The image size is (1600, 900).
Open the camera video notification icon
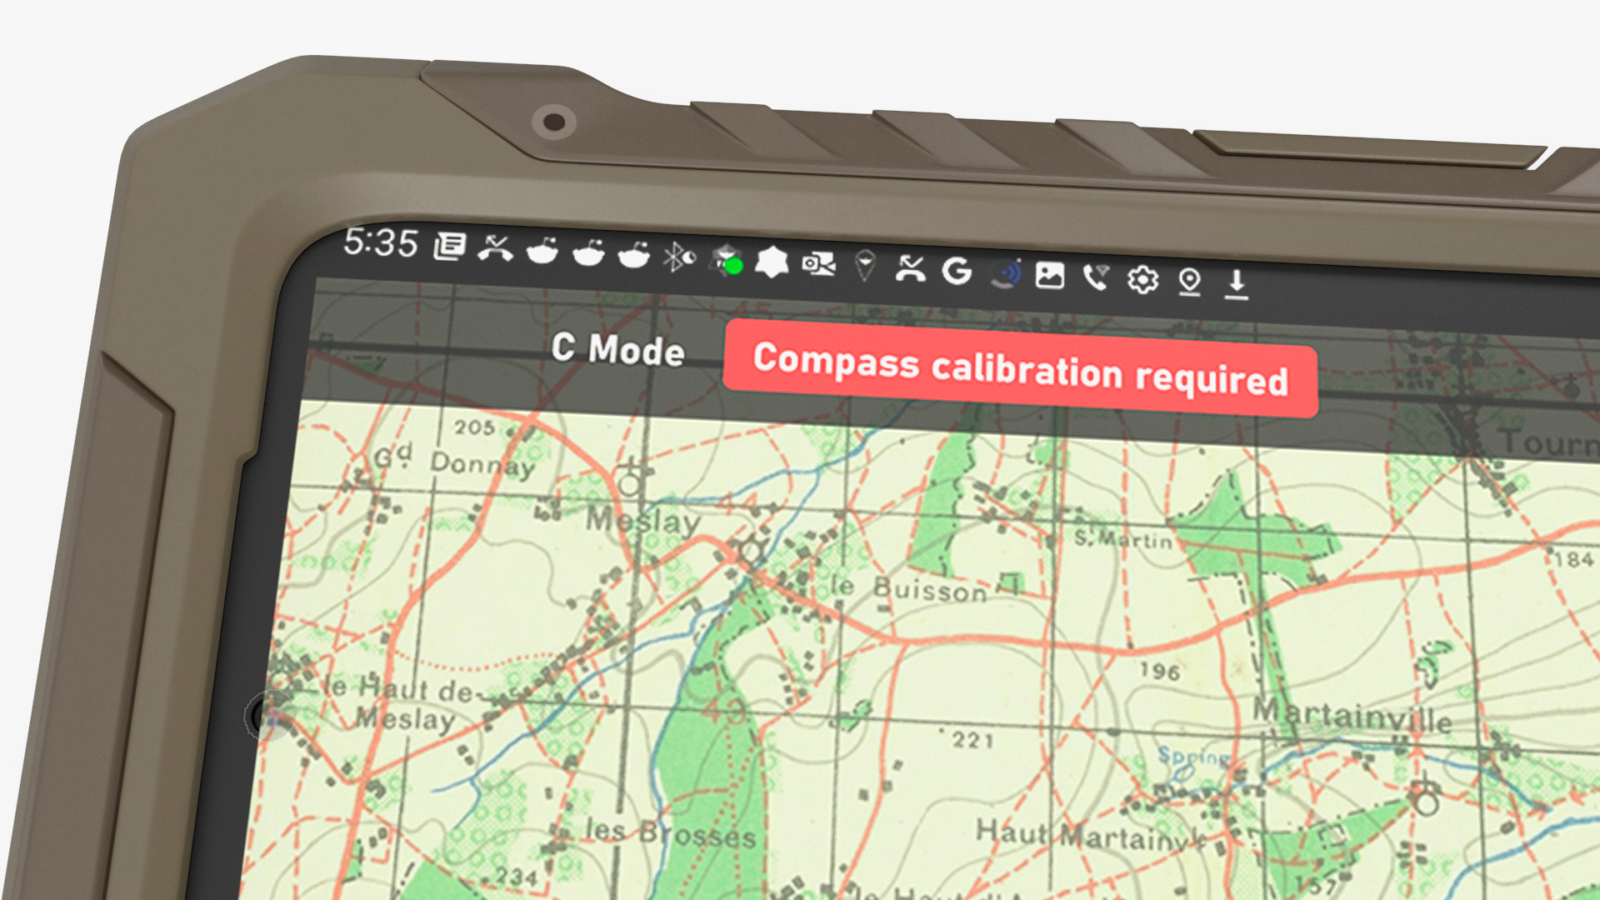pyautogui.click(x=818, y=264)
